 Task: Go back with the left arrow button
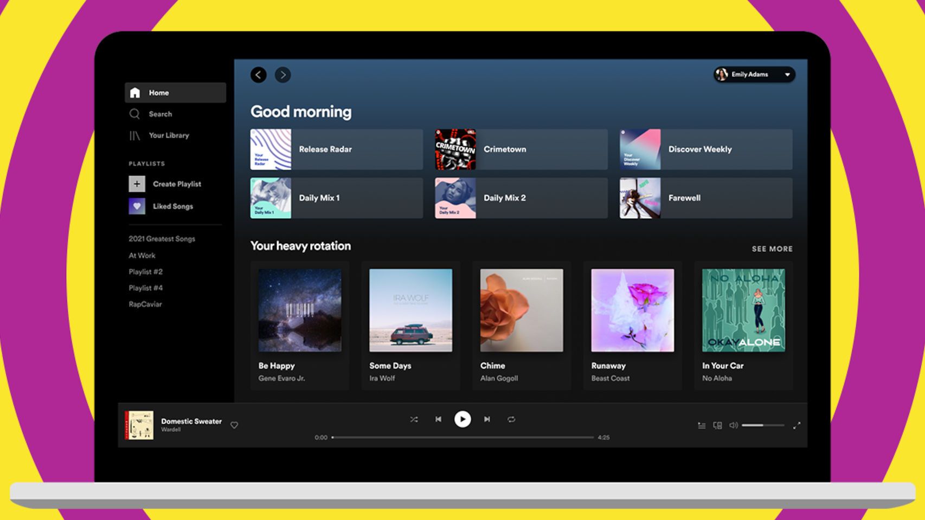pos(258,75)
